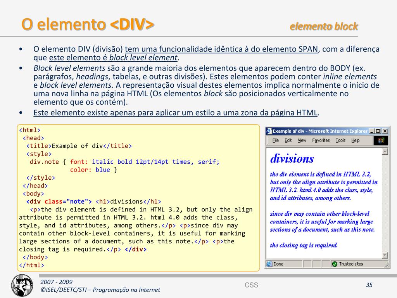Click the underlined 'este elemento é block level element' text

tap(113, 58)
